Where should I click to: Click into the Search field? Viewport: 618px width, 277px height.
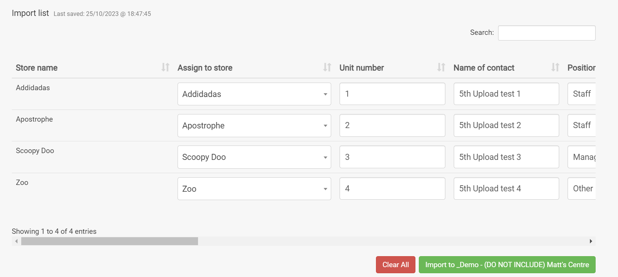546,33
